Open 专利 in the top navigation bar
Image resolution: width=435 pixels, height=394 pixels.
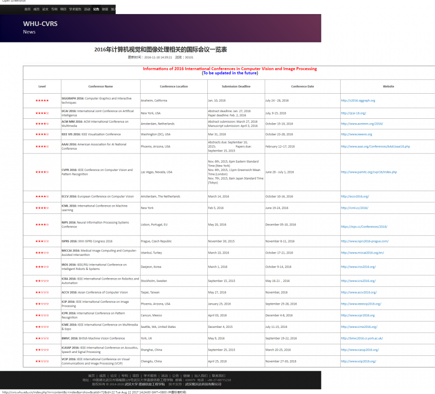pos(54,9)
